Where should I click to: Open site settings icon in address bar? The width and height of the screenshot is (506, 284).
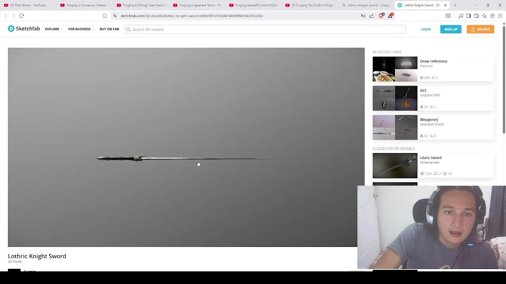(x=115, y=16)
